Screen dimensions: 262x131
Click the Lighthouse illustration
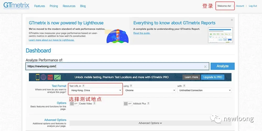[118, 36]
